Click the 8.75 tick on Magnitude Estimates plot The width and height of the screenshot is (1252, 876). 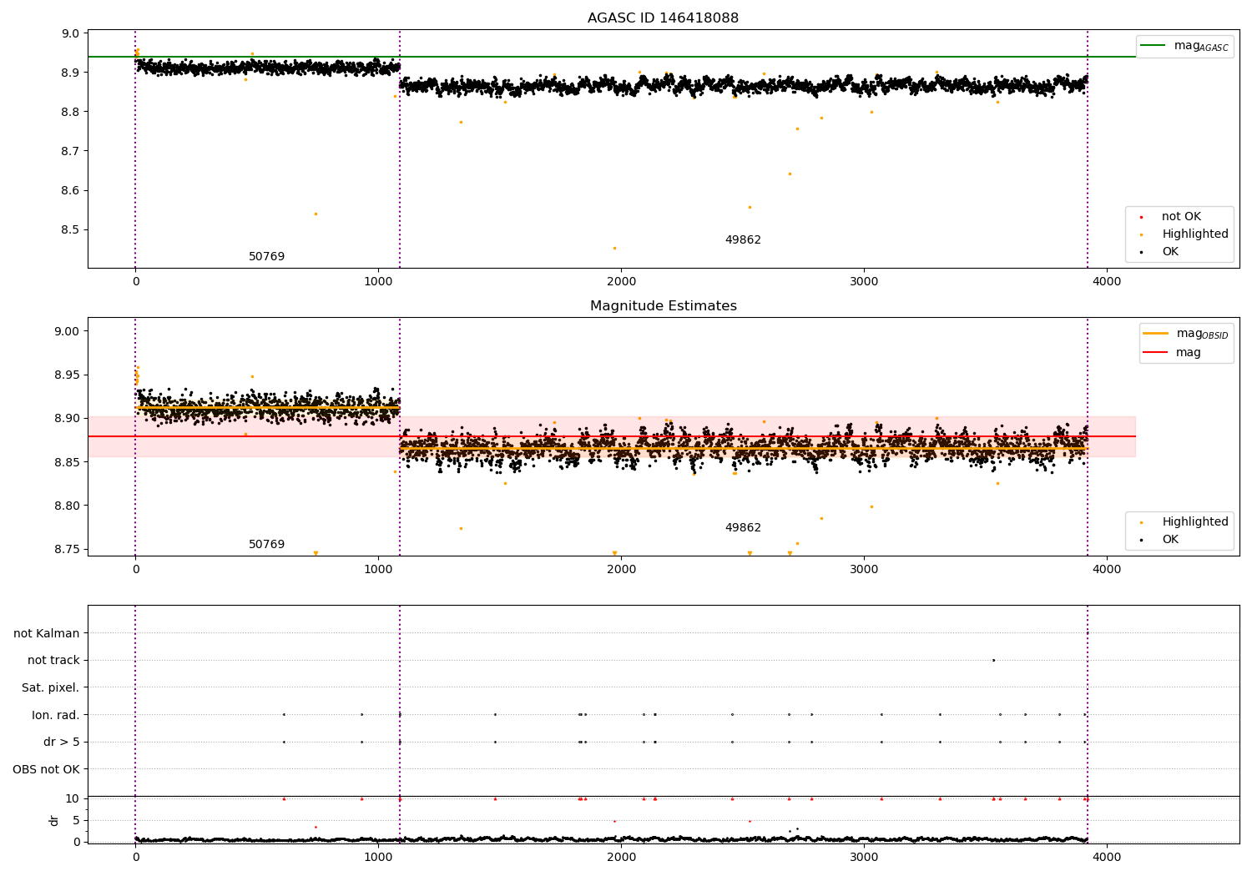[x=68, y=550]
